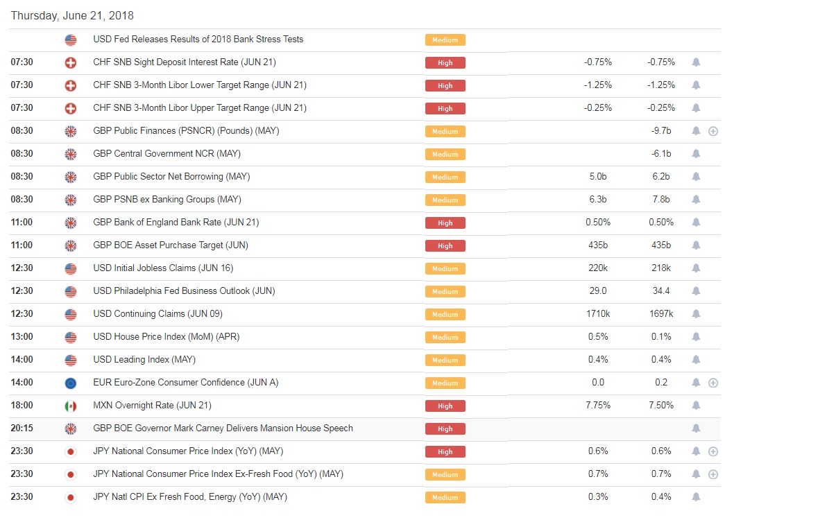Click Mexico flag icon beside MXN Overnight Rate
This screenshot has height=520, width=836.
point(70,406)
